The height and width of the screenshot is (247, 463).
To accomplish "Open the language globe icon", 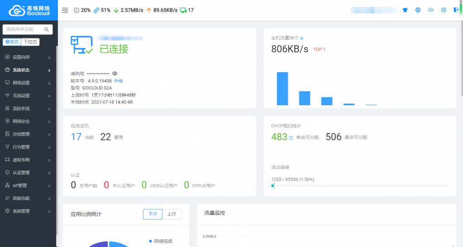I will [418, 10].
